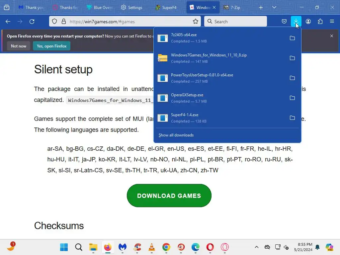Viewport: 340px width, 255px height.
Task: Show 7z2405-x64.exe in folder
Action: 292,38
